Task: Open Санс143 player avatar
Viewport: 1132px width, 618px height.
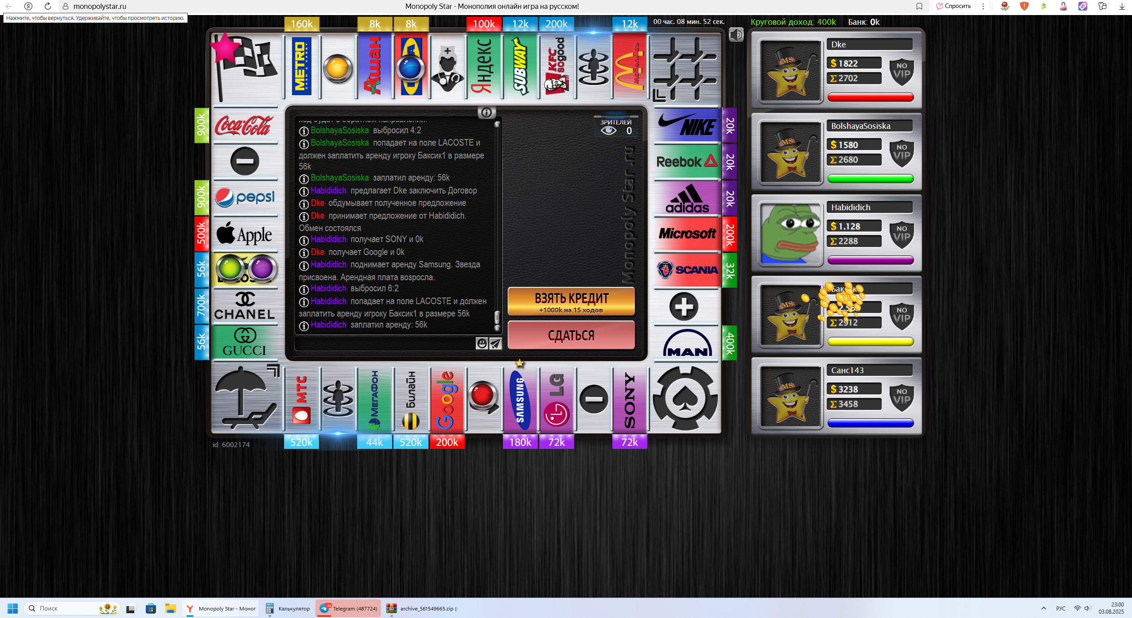Action: click(x=790, y=397)
